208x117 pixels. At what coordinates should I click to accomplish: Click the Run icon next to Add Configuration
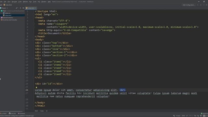(x=198, y=5)
